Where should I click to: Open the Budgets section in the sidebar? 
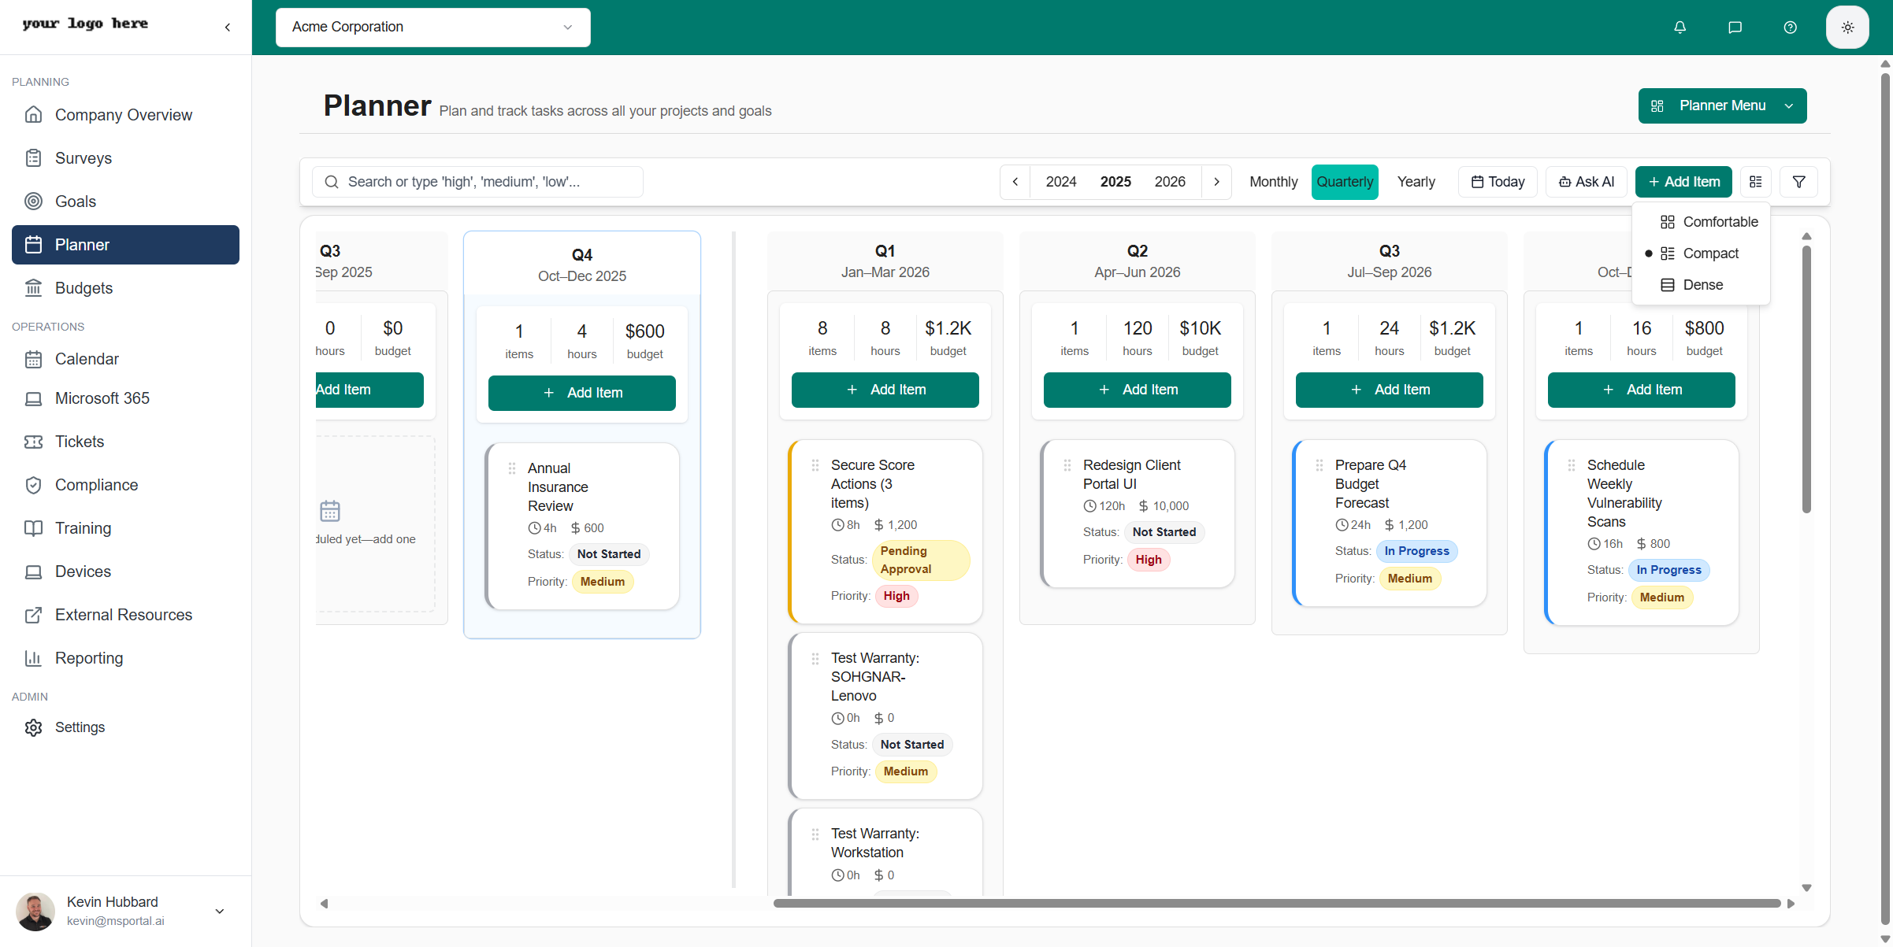tap(84, 287)
